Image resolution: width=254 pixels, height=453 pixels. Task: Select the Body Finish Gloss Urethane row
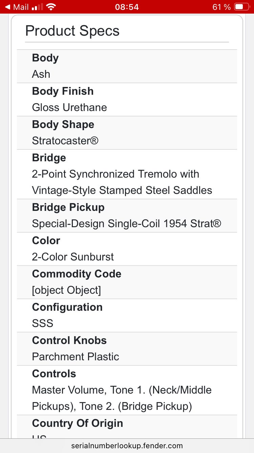click(127, 99)
